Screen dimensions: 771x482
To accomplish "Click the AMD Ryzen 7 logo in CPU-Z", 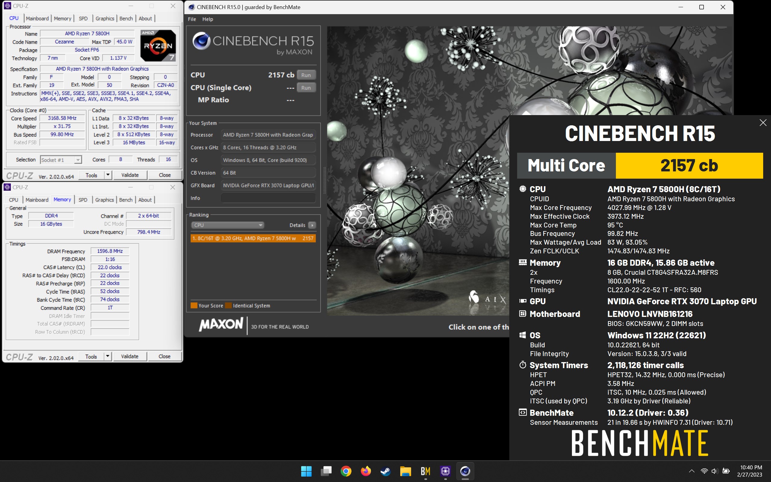I will [158, 45].
